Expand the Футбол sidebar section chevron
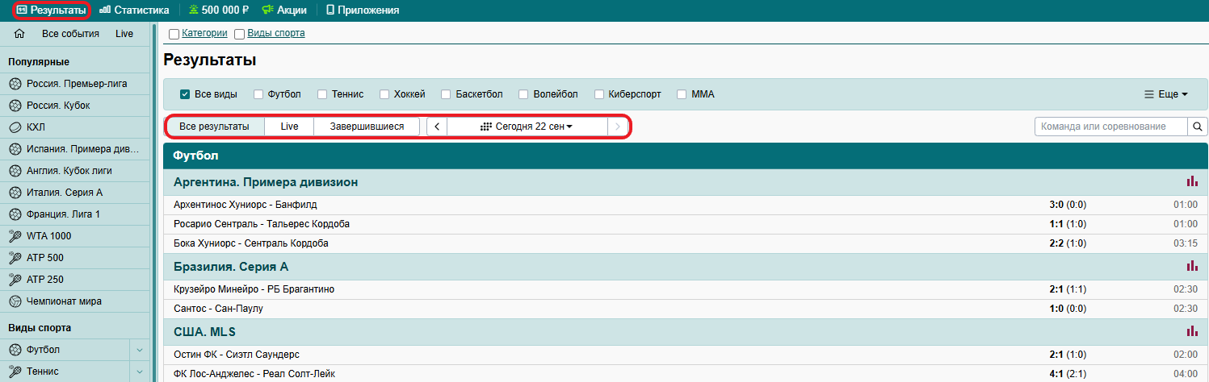This screenshot has height=382, width=1209. pos(140,350)
